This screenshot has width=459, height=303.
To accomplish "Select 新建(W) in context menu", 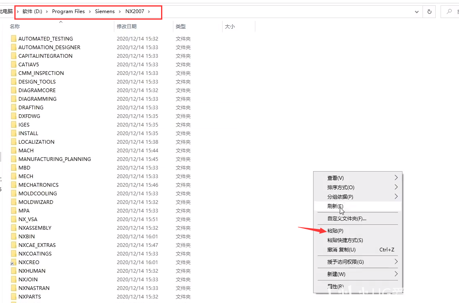I will (x=336, y=274).
